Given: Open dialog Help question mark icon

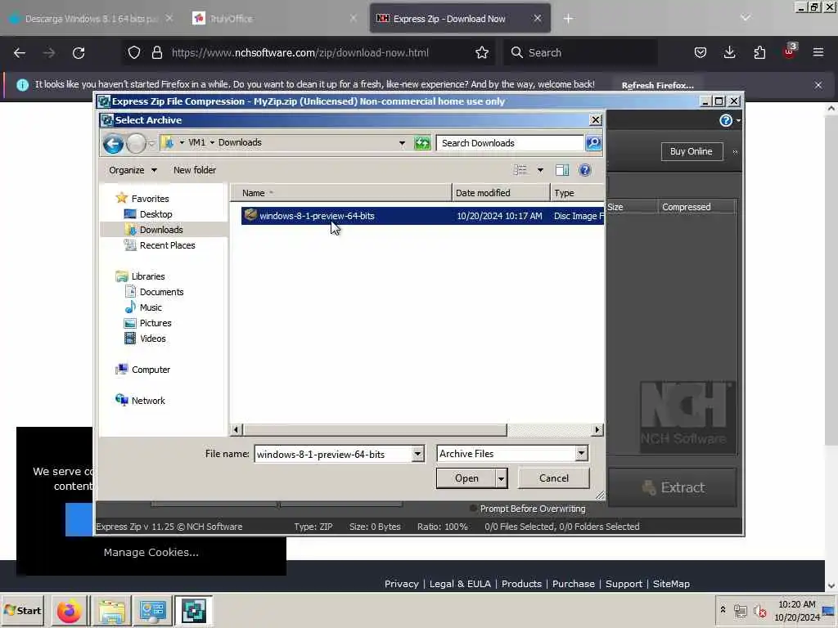Looking at the screenshot, I should coord(584,170).
